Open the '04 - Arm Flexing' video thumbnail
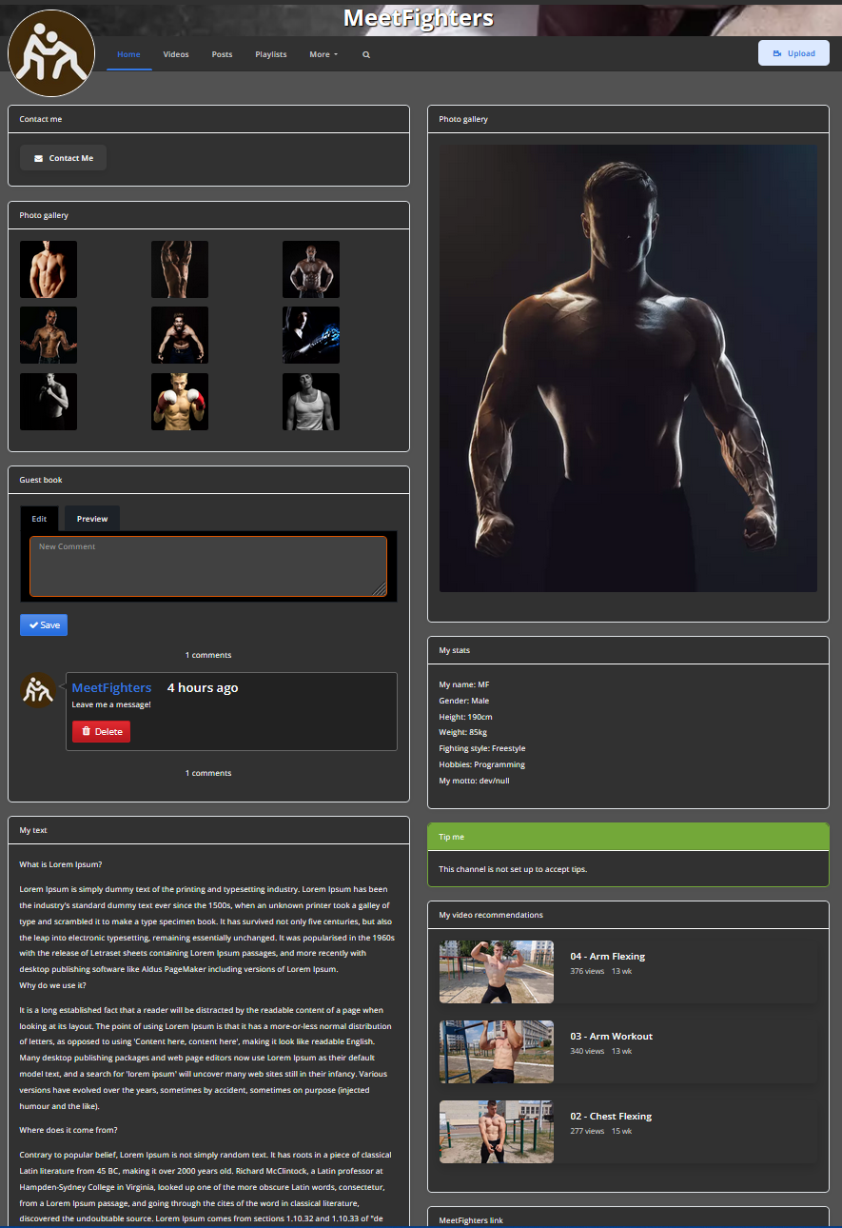842x1228 pixels. pyautogui.click(x=496, y=972)
